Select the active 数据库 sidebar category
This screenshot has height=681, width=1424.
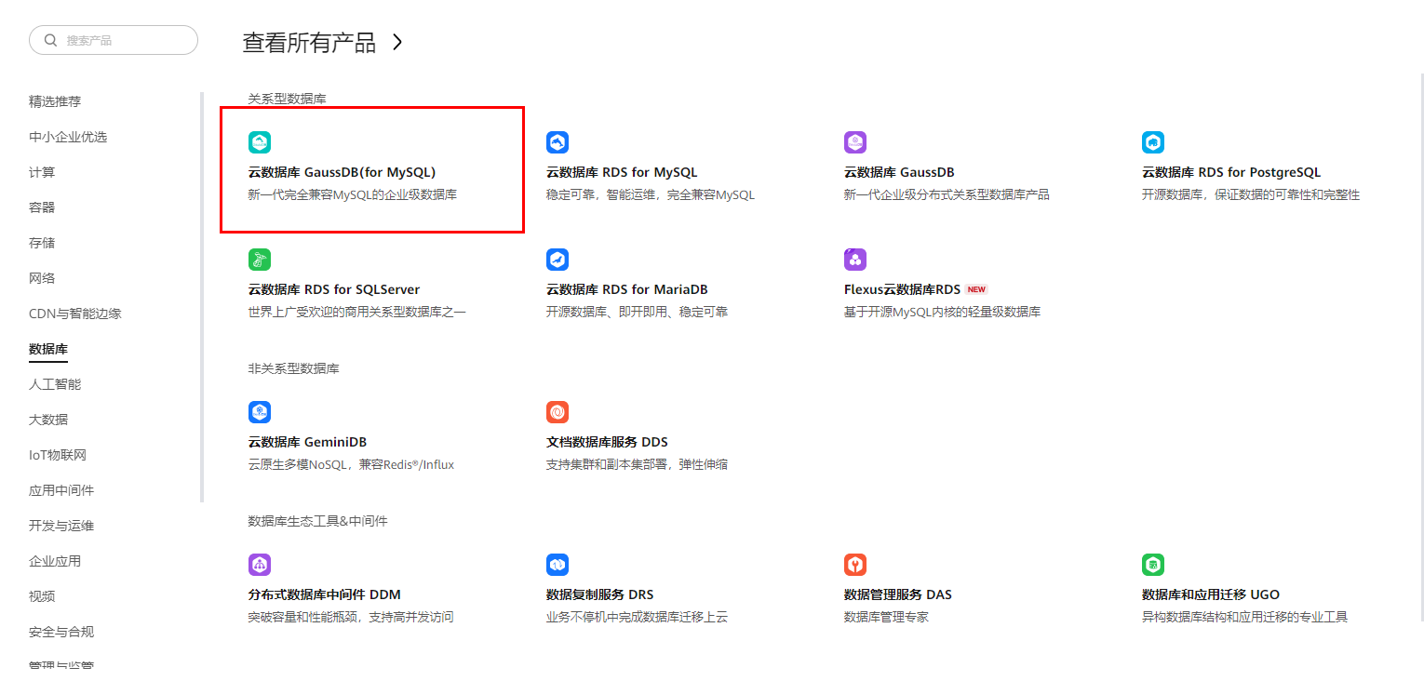click(48, 349)
